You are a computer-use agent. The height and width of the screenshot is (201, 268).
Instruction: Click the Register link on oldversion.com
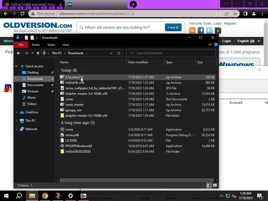(230, 23)
